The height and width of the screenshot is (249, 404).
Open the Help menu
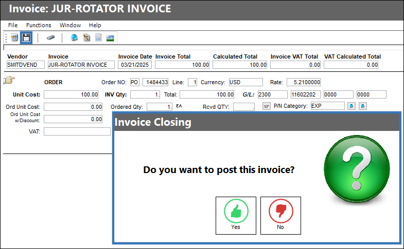click(95, 25)
